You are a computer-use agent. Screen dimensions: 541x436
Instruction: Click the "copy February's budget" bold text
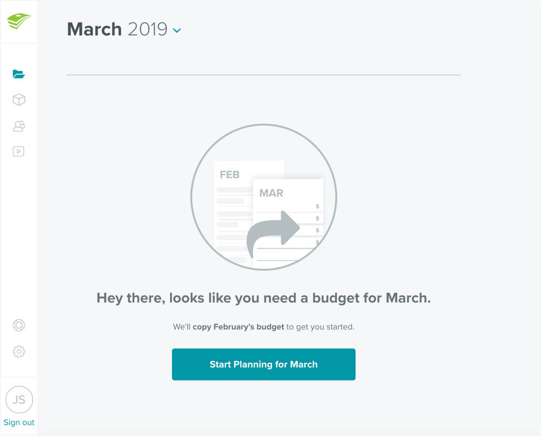coord(238,327)
